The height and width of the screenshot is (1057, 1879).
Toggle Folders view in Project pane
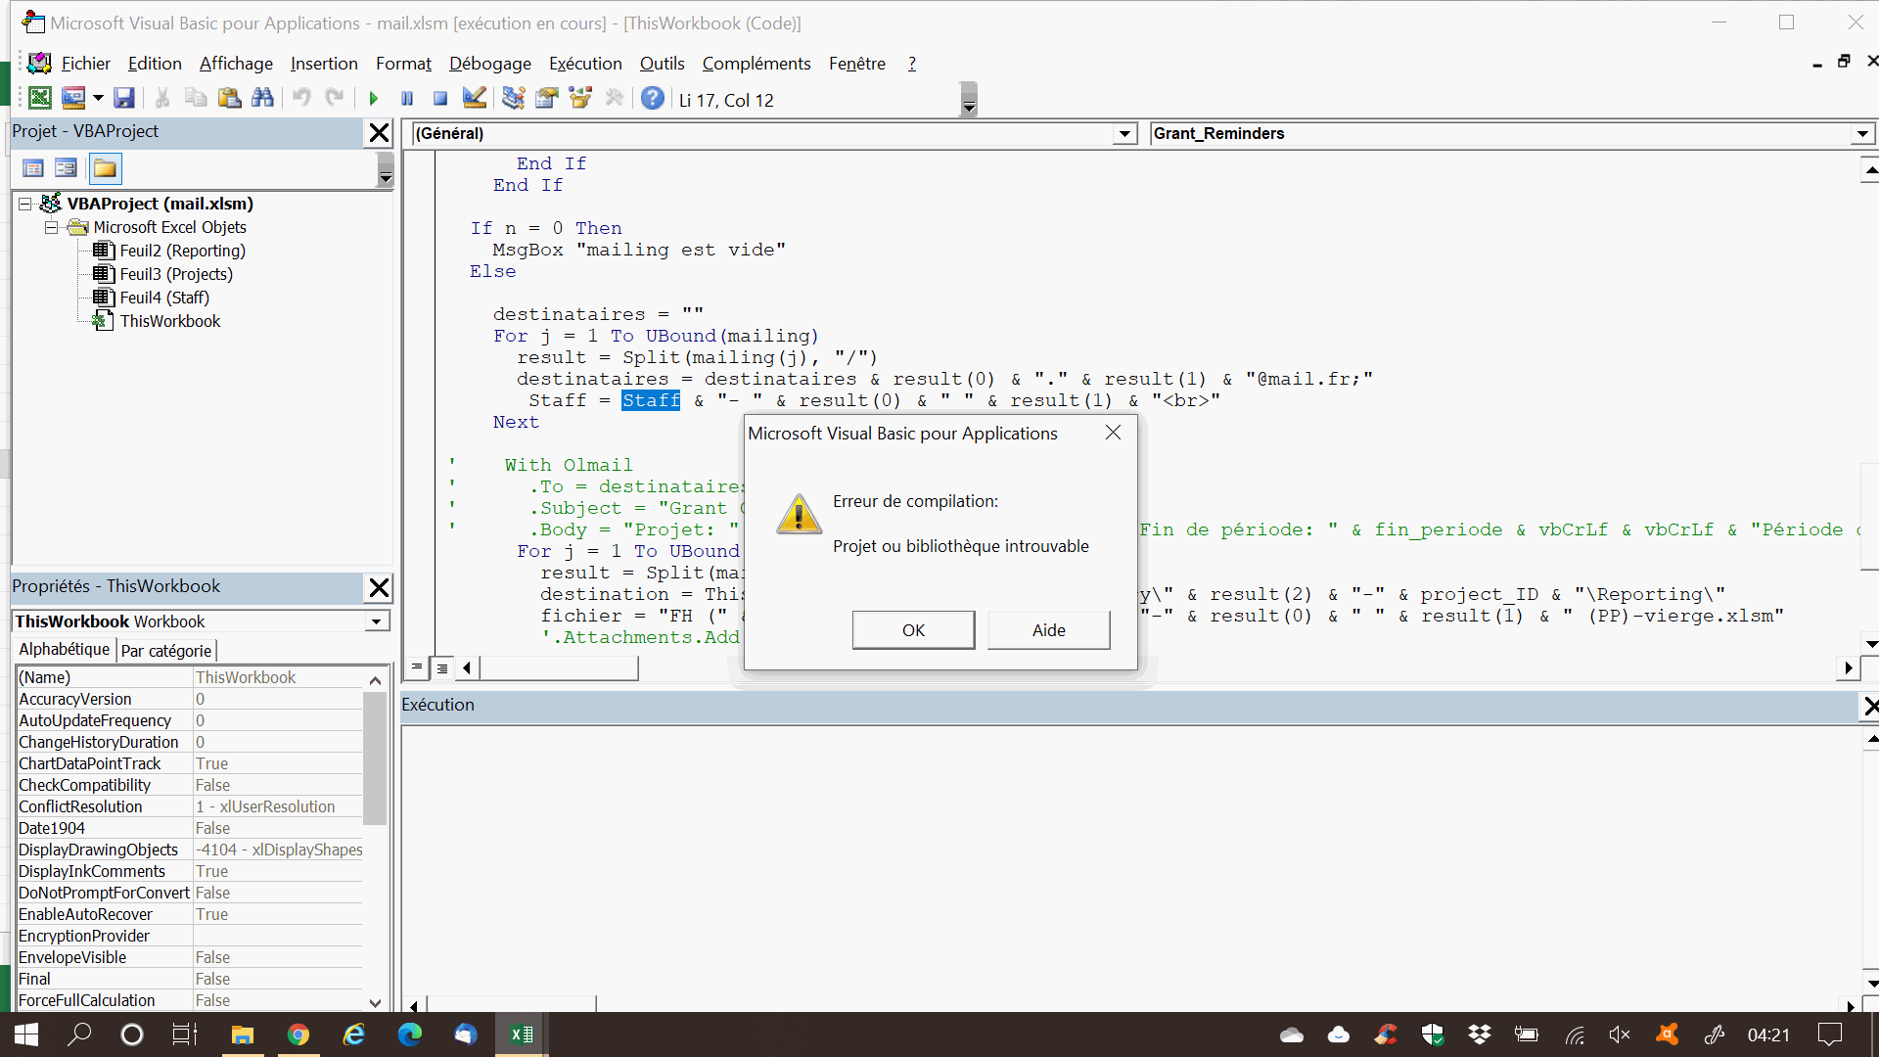point(105,168)
